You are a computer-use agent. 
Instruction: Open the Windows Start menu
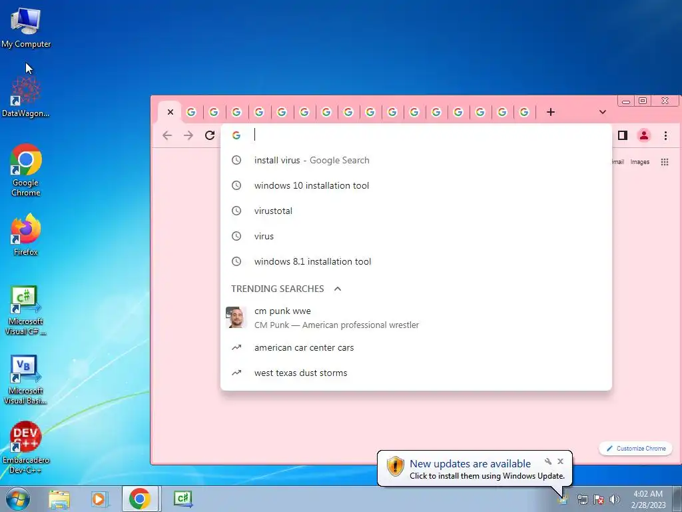coord(17,499)
